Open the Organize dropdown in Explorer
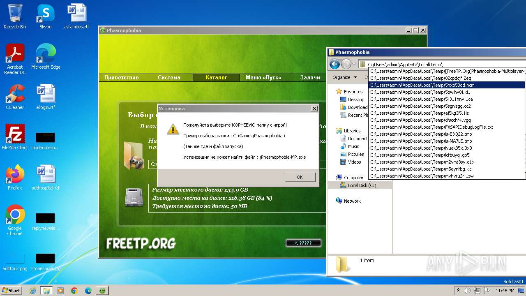The image size is (526, 296). (x=344, y=77)
